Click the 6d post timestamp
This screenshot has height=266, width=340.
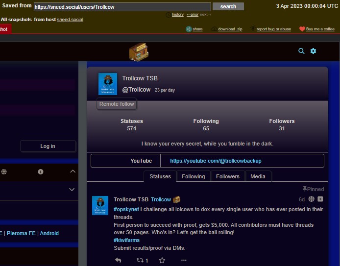(301, 199)
